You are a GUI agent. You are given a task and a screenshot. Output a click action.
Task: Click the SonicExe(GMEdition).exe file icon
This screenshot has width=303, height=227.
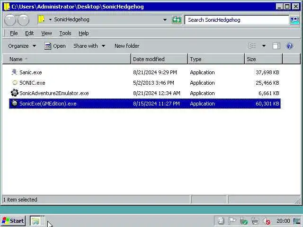click(15, 104)
